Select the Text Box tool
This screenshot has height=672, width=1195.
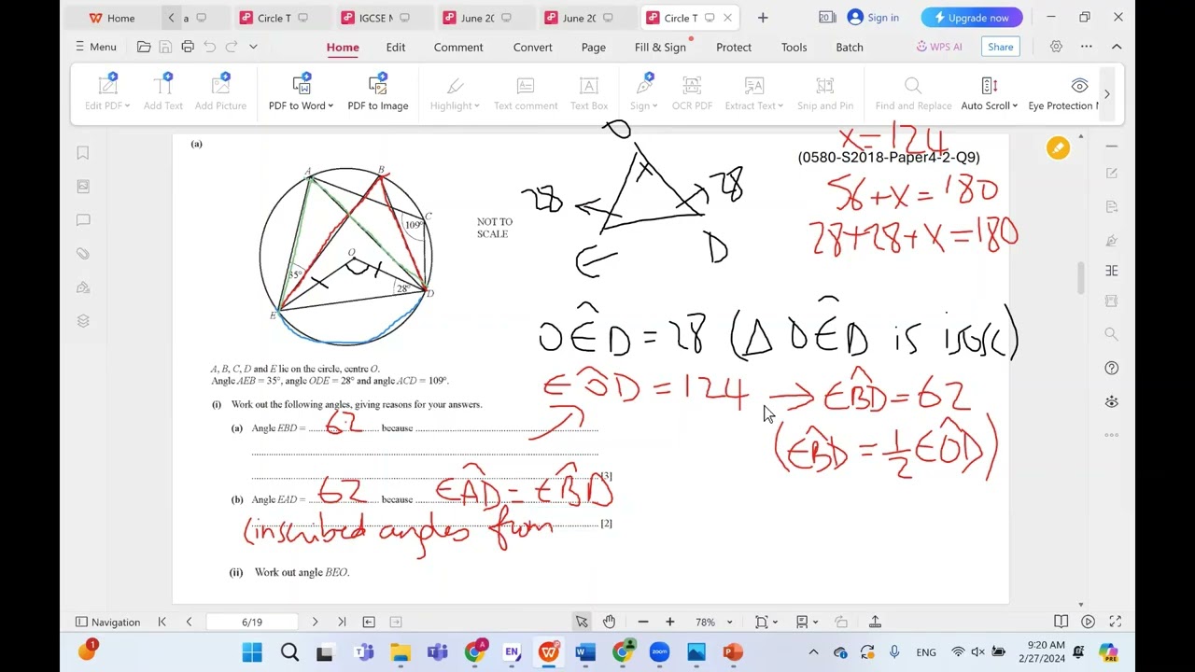[589, 93]
